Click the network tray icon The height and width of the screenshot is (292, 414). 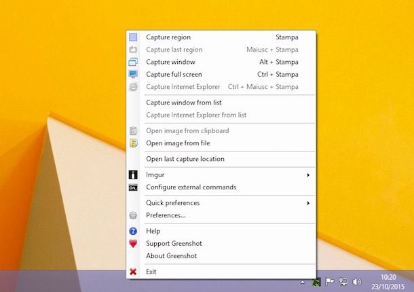[343, 282]
